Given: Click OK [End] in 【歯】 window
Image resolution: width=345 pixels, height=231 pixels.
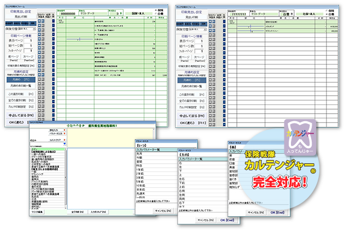Looking at the screenshot, I should click(278, 212).
